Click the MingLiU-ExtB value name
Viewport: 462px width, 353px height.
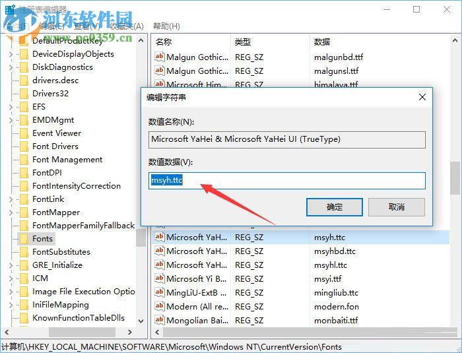tap(197, 293)
